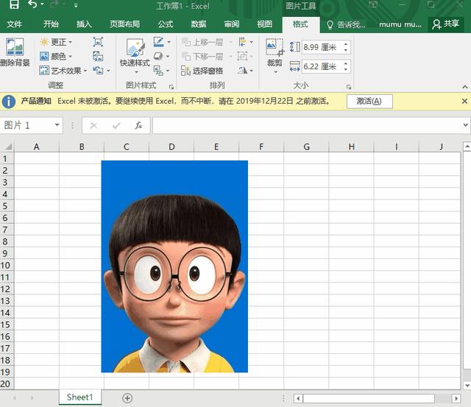Open the 大小 size dialog launcher

pyautogui.click(x=349, y=87)
